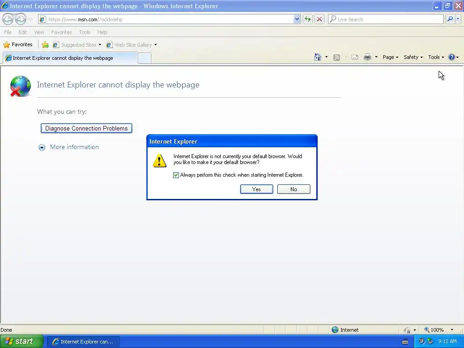Viewport: 464px width, 348px height.
Task: Click the RSS feeds icon
Action: pyautogui.click(x=337, y=58)
